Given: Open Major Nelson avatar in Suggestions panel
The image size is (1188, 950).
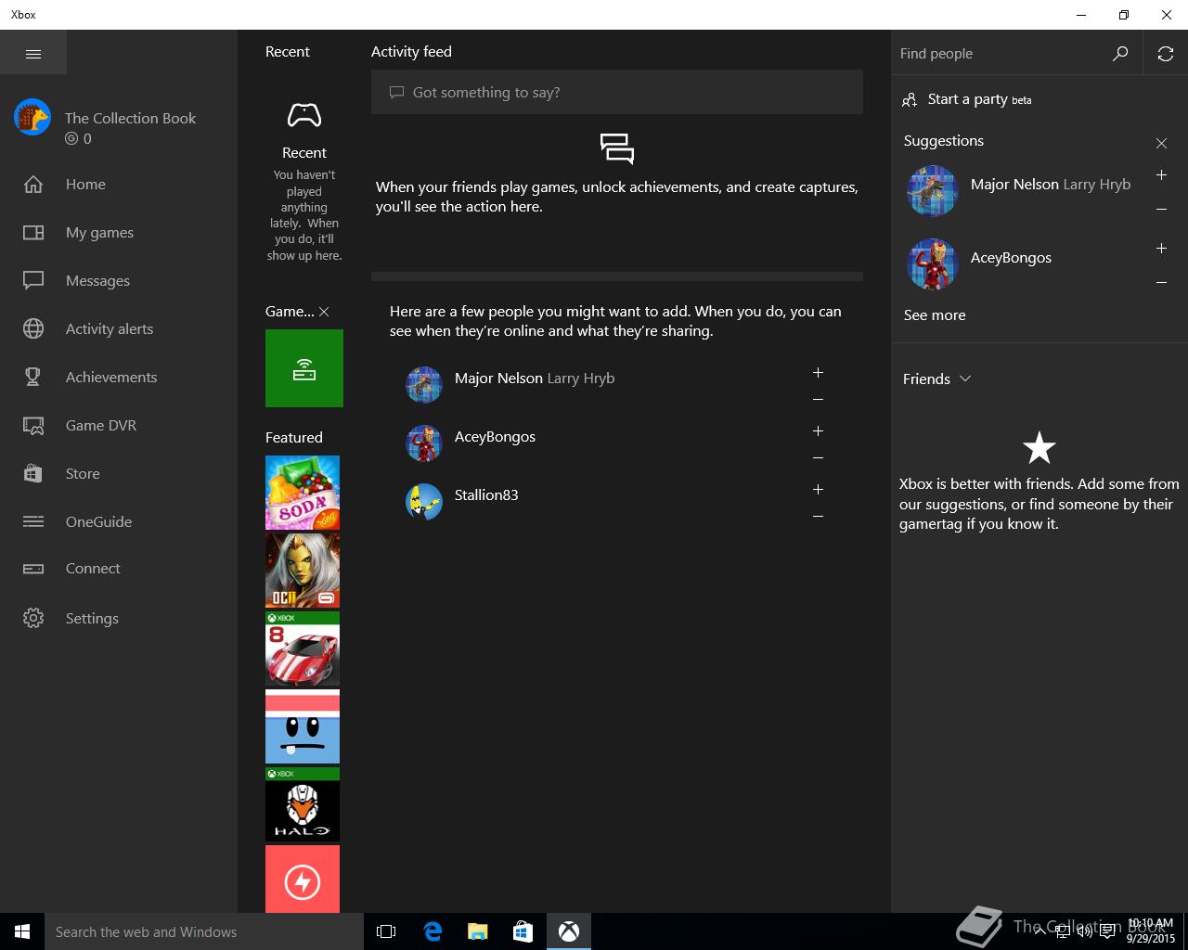Looking at the screenshot, I should point(932,191).
